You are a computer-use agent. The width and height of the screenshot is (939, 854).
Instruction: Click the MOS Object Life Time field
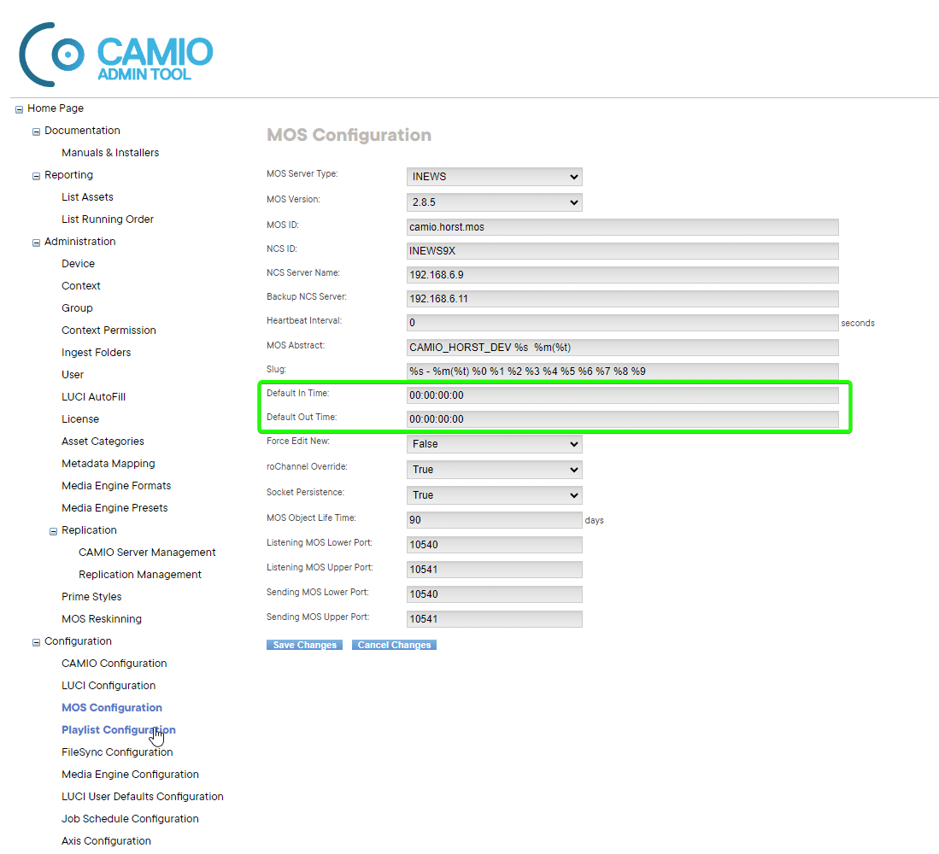tap(494, 519)
